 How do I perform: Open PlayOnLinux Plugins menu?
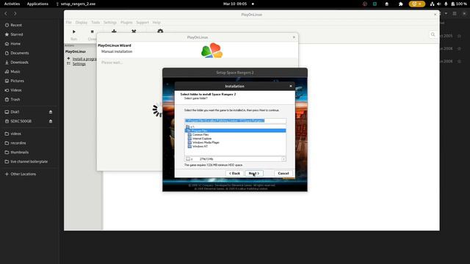click(126, 23)
